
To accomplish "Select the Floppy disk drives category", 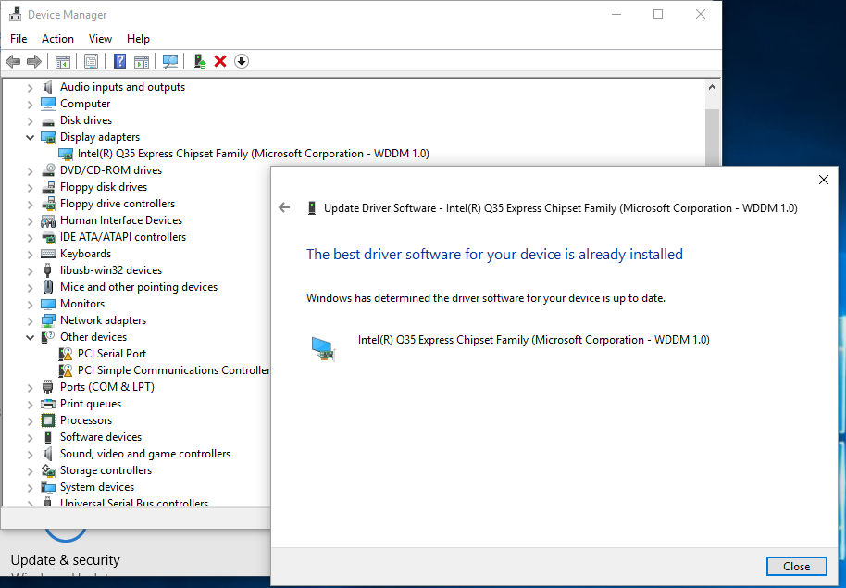I will pyautogui.click(x=104, y=187).
